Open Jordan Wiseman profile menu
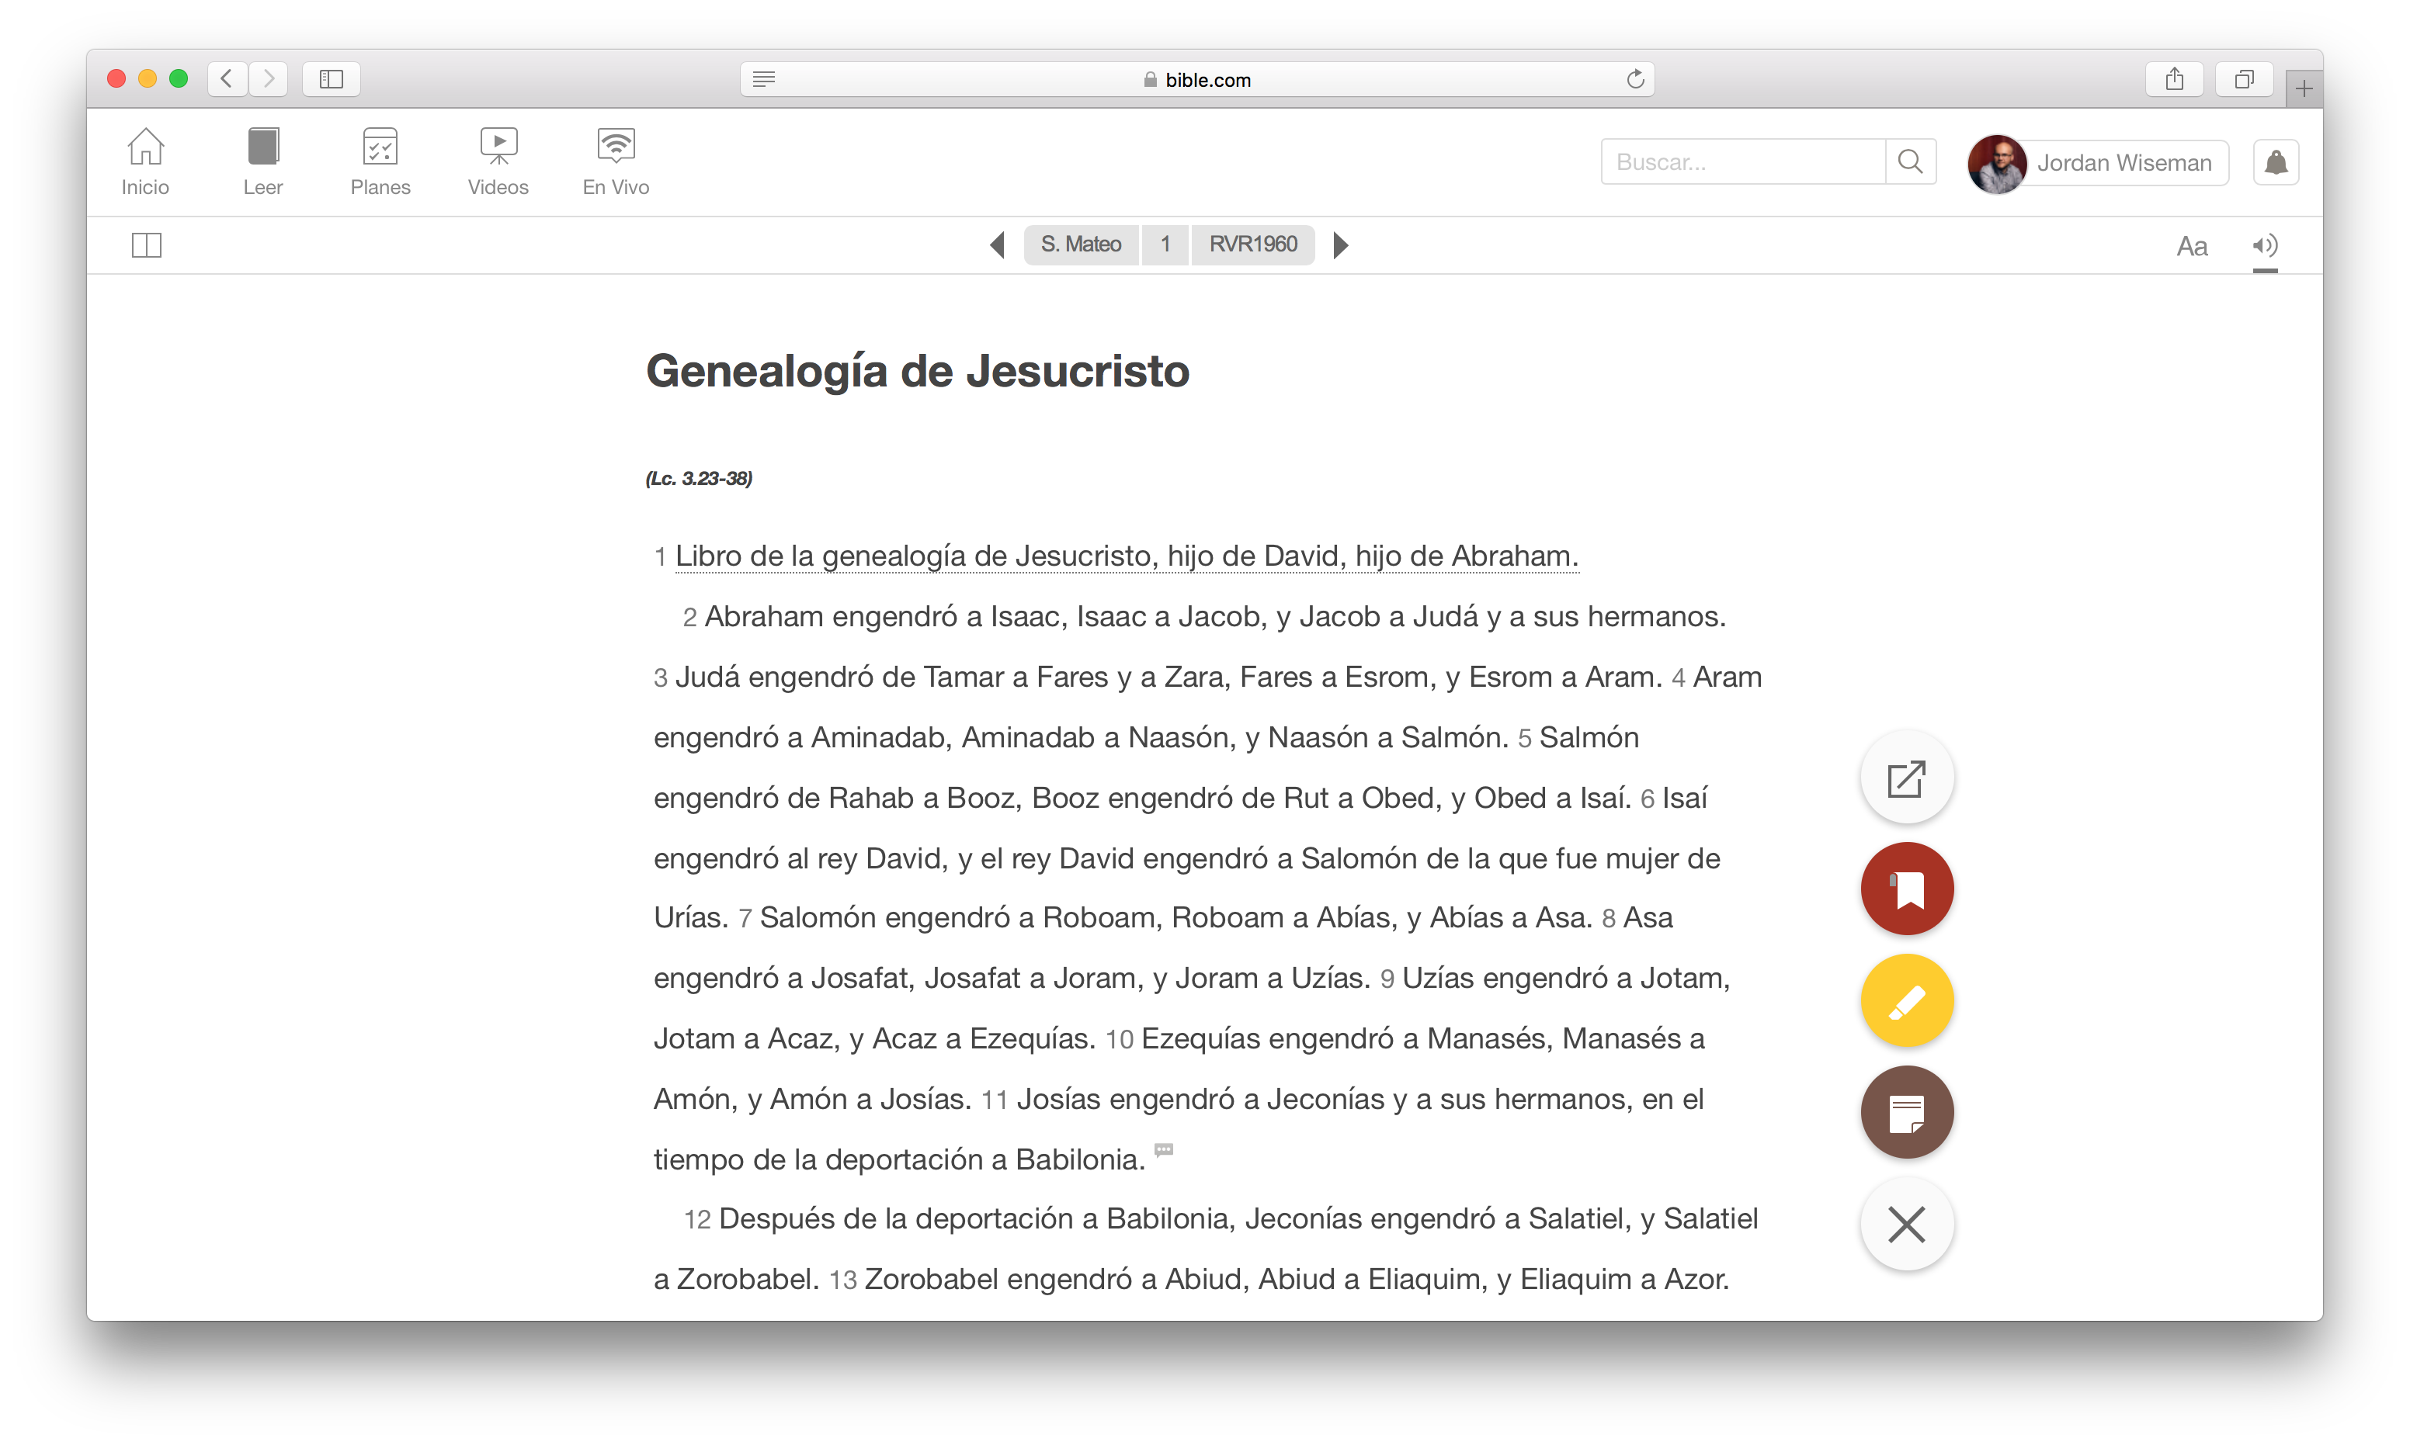The width and height of the screenshot is (2410, 1445). click(2099, 163)
